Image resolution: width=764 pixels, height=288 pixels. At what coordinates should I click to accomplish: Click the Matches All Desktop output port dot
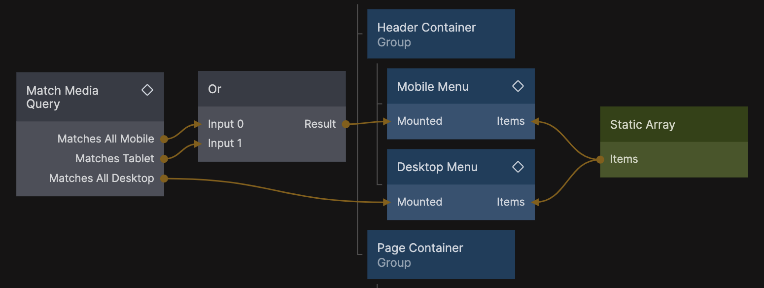164,179
